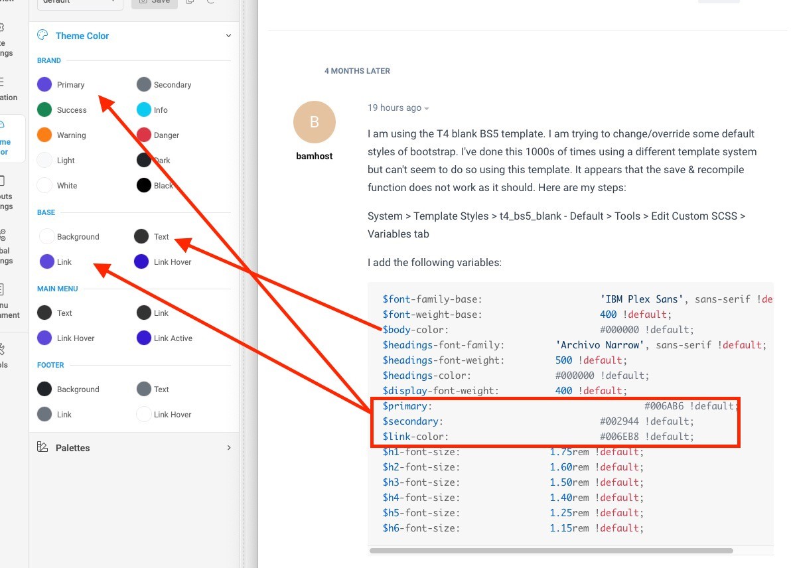Image resolution: width=791 pixels, height=568 pixels.
Task: Change the Main Menu Link color swatch
Action: (144, 313)
